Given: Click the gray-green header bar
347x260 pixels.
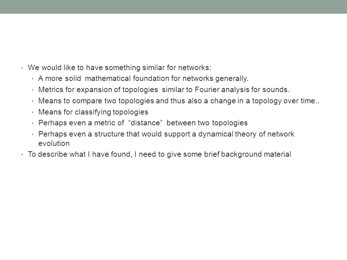Looking at the screenshot, I should pyautogui.click(x=173, y=6).
